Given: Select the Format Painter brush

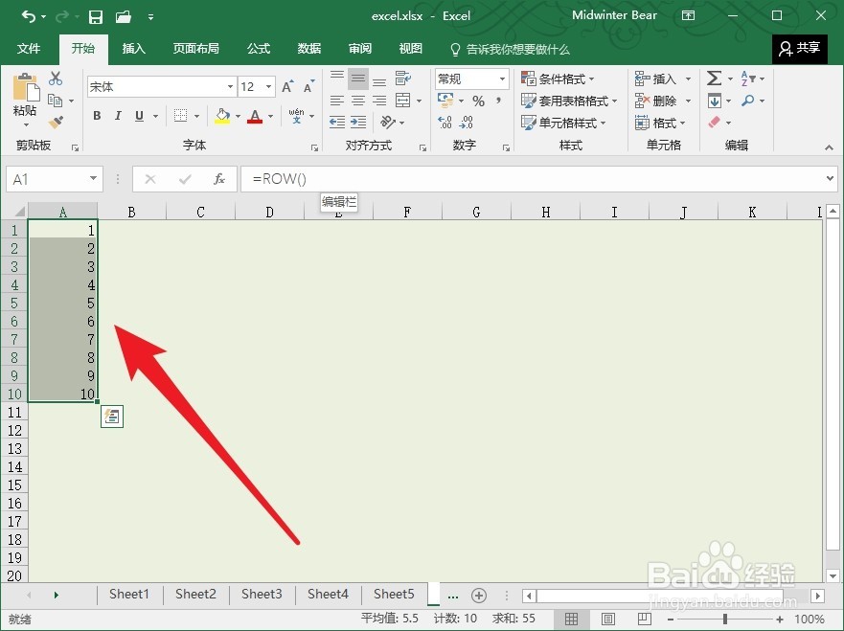Looking at the screenshot, I should 56,123.
